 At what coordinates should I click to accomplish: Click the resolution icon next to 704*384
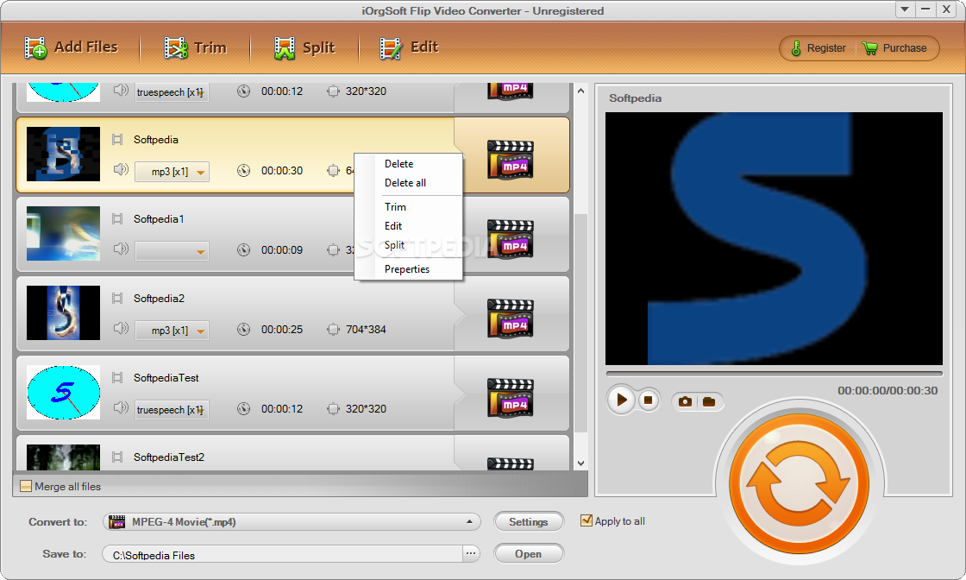click(333, 330)
